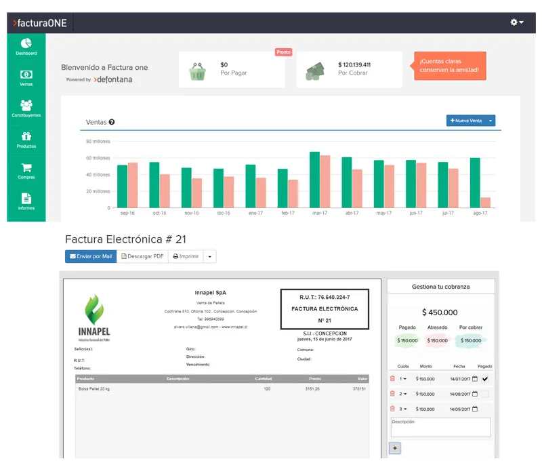Go to Ventas in the sidebar
This screenshot has width=542, height=465.
pyautogui.click(x=26, y=78)
